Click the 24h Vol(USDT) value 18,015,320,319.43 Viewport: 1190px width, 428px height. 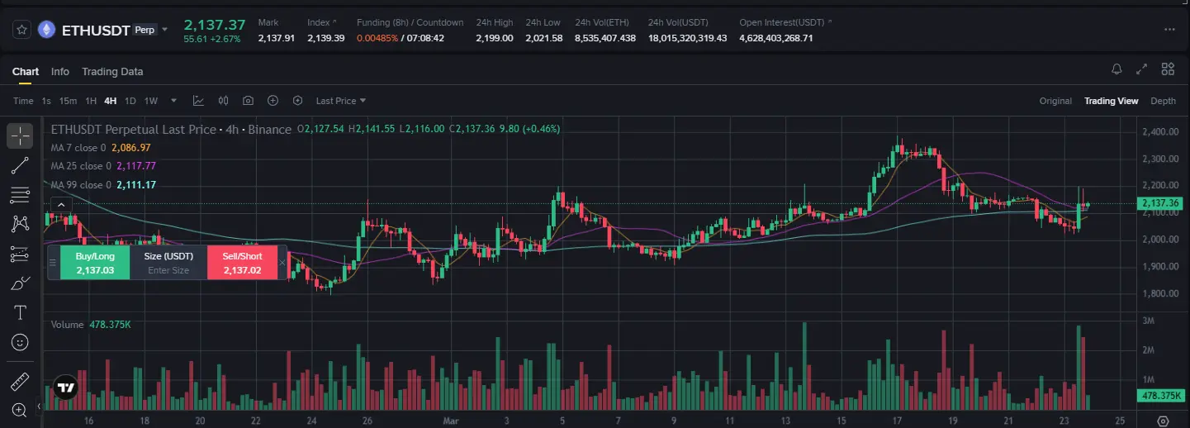pyautogui.click(x=688, y=38)
